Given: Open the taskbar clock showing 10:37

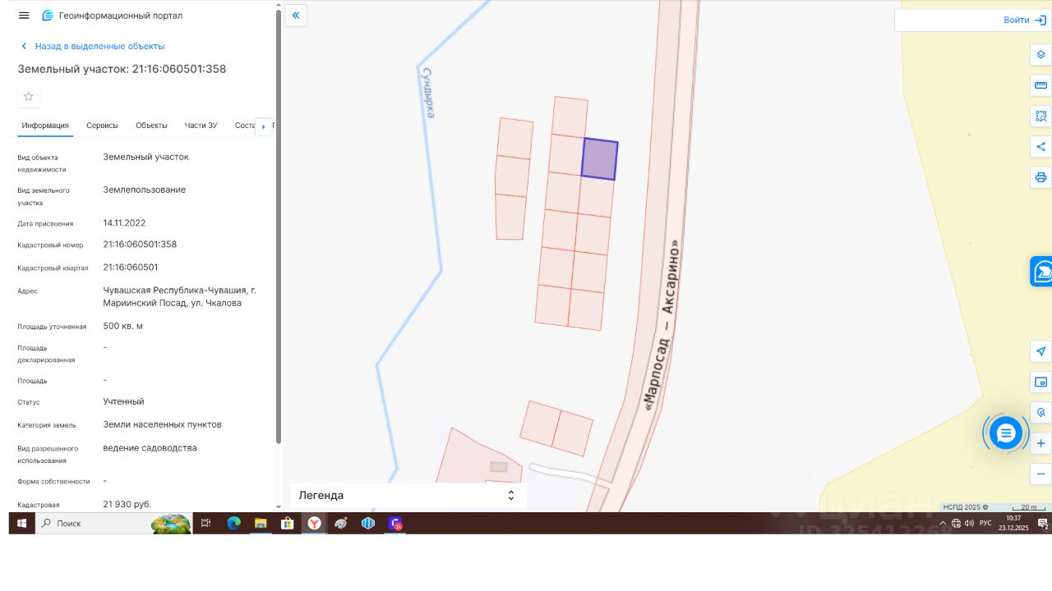Looking at the screenshot, I should click(x=1013, y=523).
